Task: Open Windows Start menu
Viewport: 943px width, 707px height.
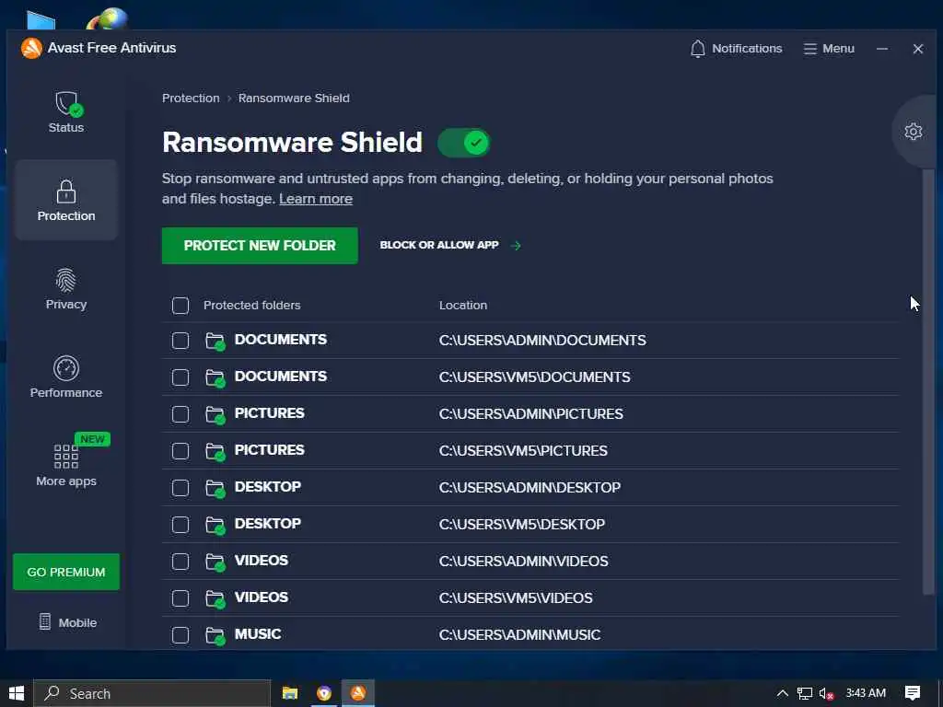Action: 17,693
